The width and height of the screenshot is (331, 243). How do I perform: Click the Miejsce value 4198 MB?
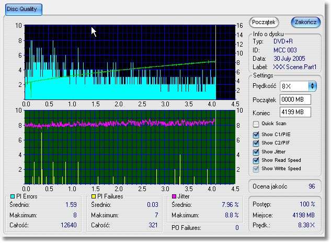point(304,215)
